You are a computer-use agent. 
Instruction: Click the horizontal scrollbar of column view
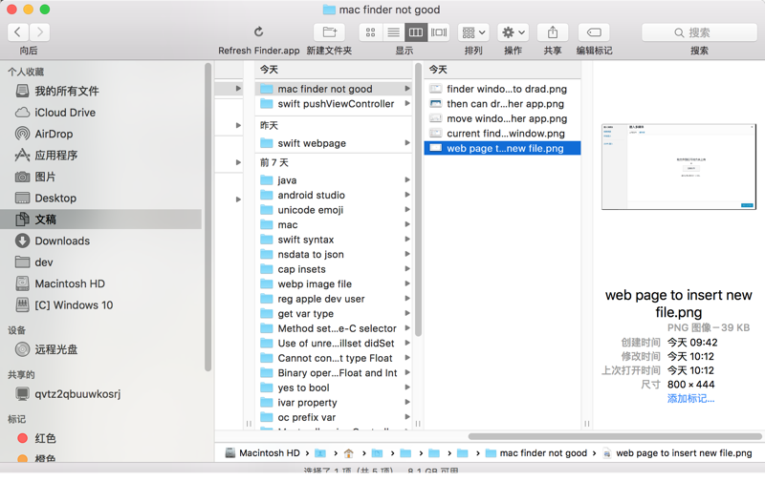pyautogui.click(x=615, y=436)
